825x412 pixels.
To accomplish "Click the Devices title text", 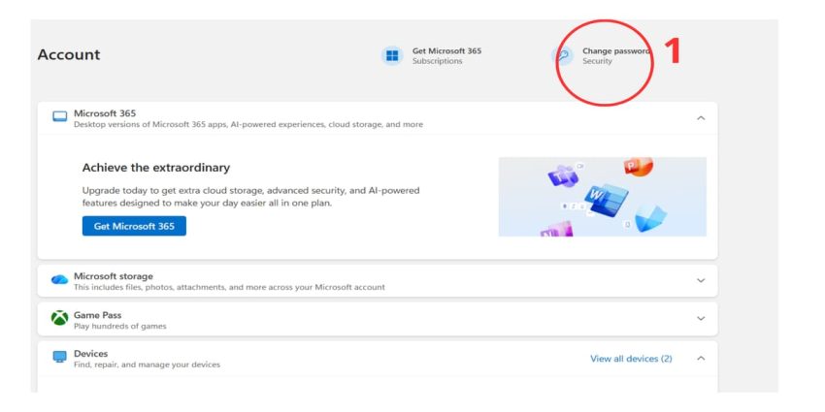I will (90, 354).
